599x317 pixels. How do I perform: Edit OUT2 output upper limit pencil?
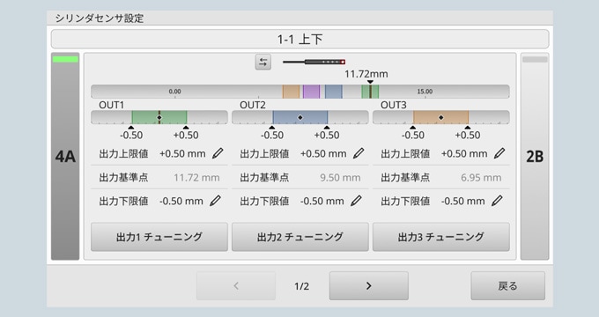(x=359, y=153)
